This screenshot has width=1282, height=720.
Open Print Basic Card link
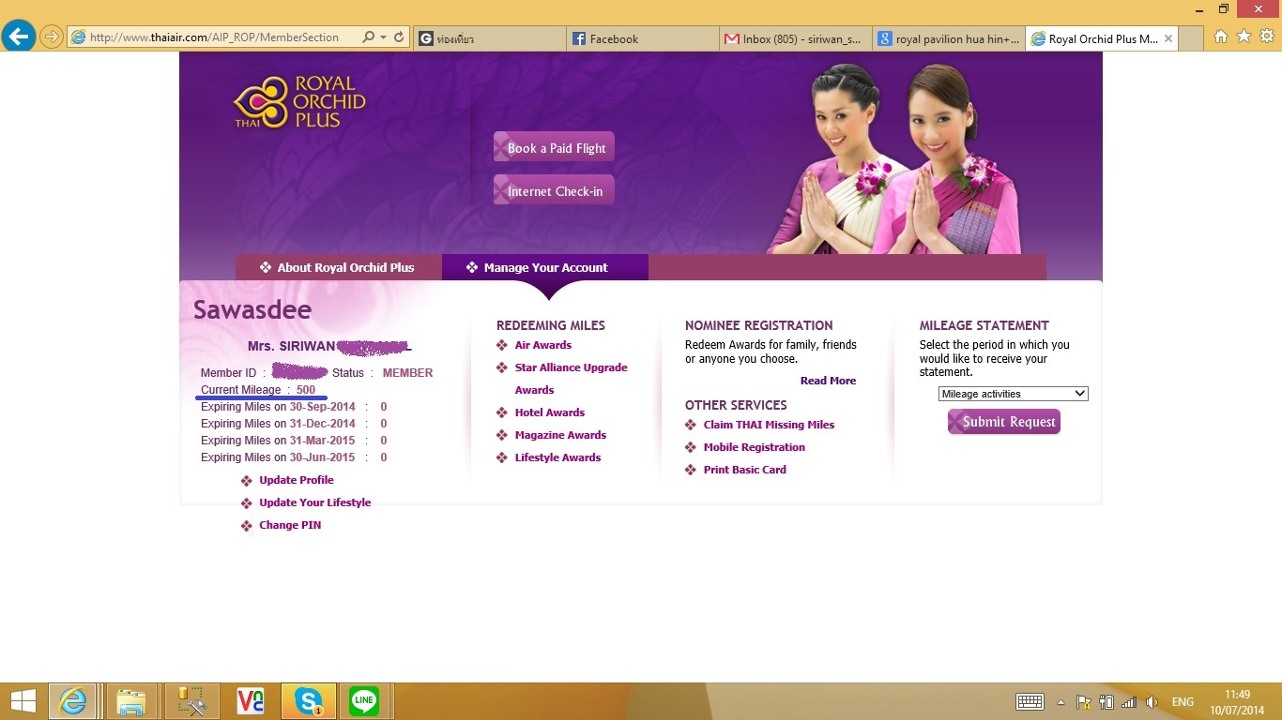click(744, 470)
